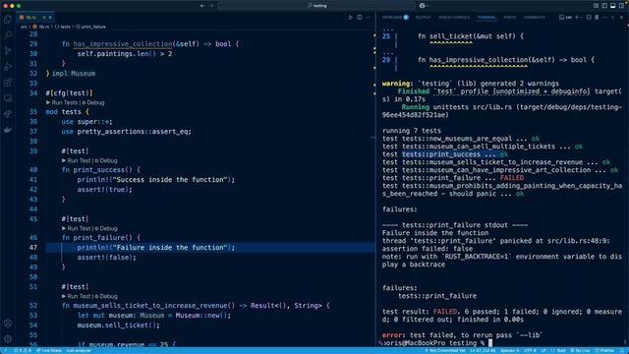
Task: Click Run Tests above mod tests
Action: click(64, 102)
